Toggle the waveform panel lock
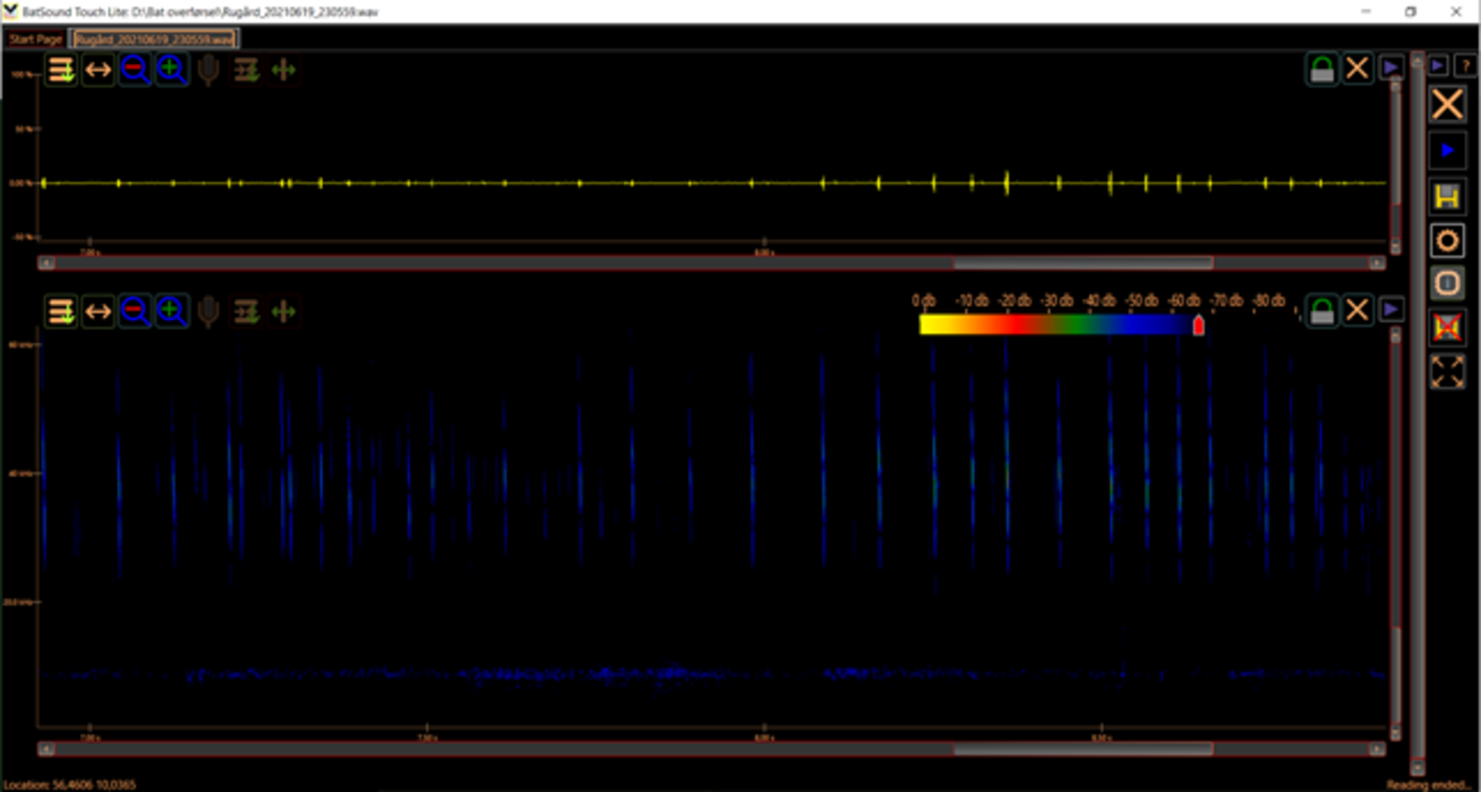This screenshot has height=792, width=1481. pyautogui.click(x=1321, y=69)
